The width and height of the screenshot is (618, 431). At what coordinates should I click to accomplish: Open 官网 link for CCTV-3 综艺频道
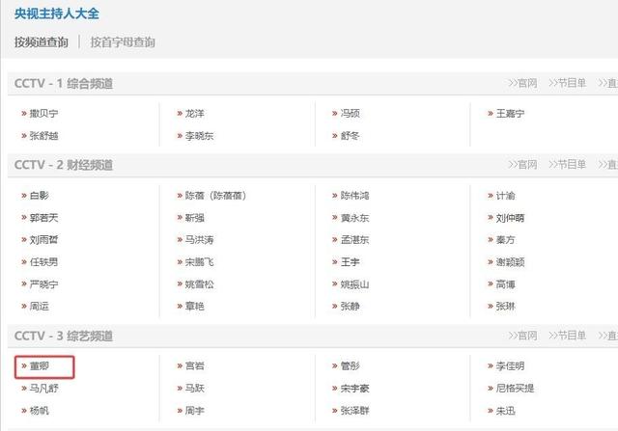point(522,336)
